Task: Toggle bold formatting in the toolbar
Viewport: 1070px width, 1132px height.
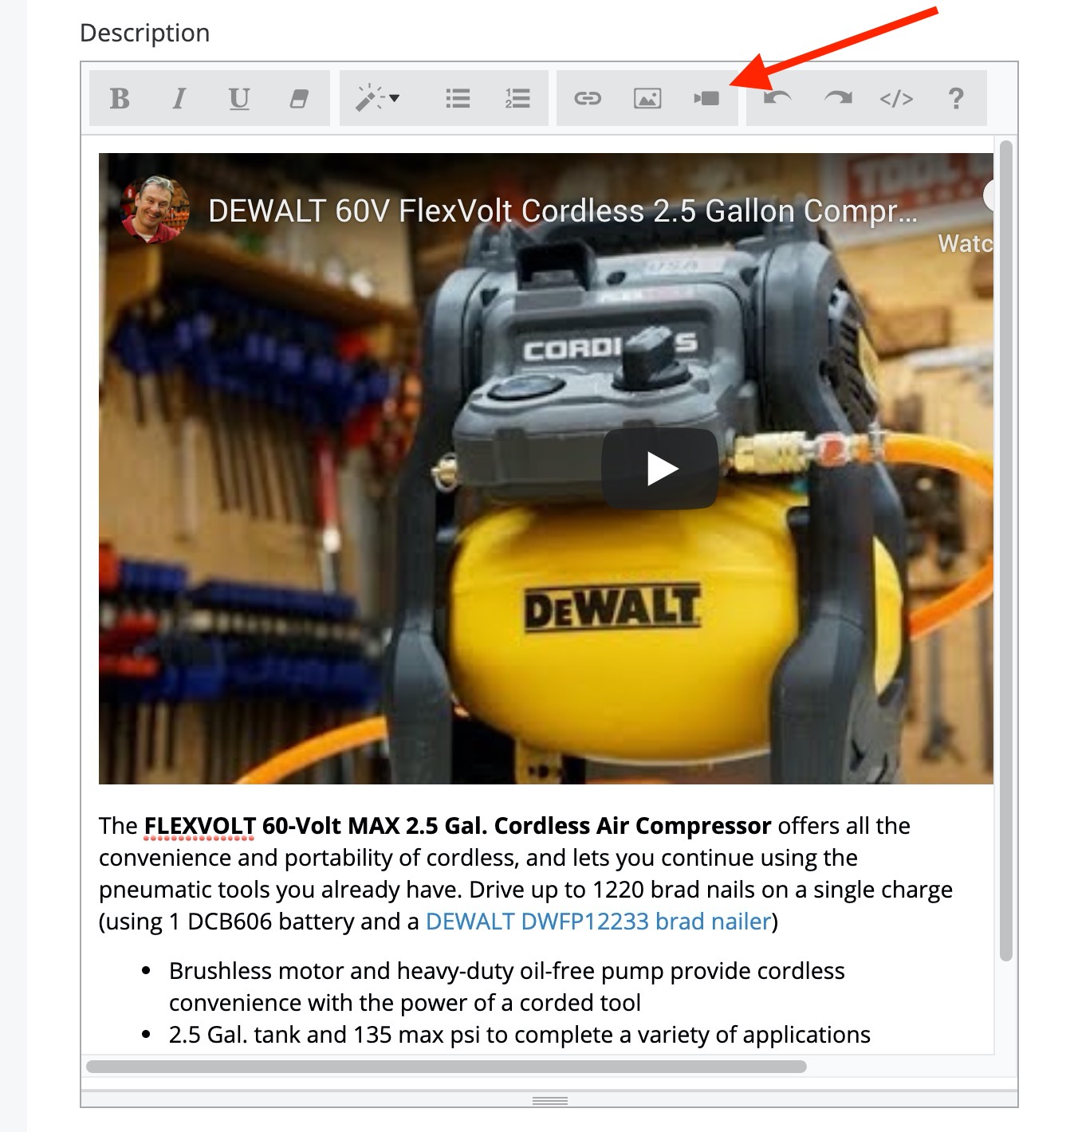Action: 120,98
